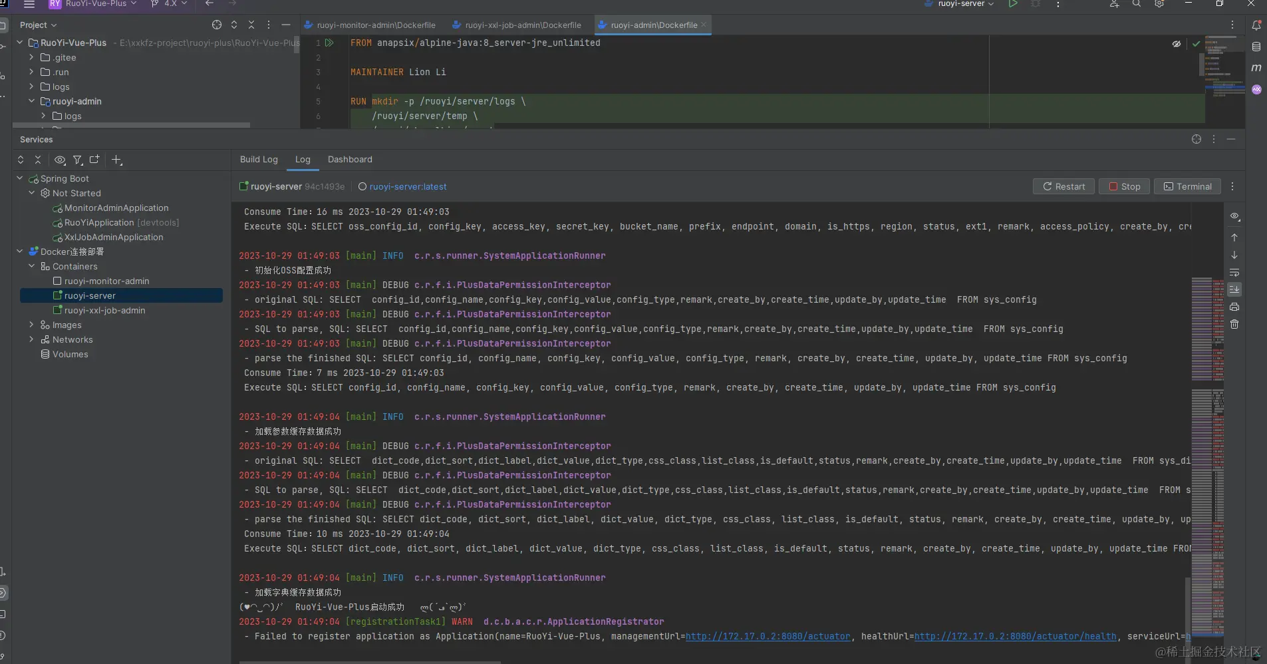This screenshot has height=664, width=1267.
Task: Toggle log view eye icon
Action: tap(1234, 216)
